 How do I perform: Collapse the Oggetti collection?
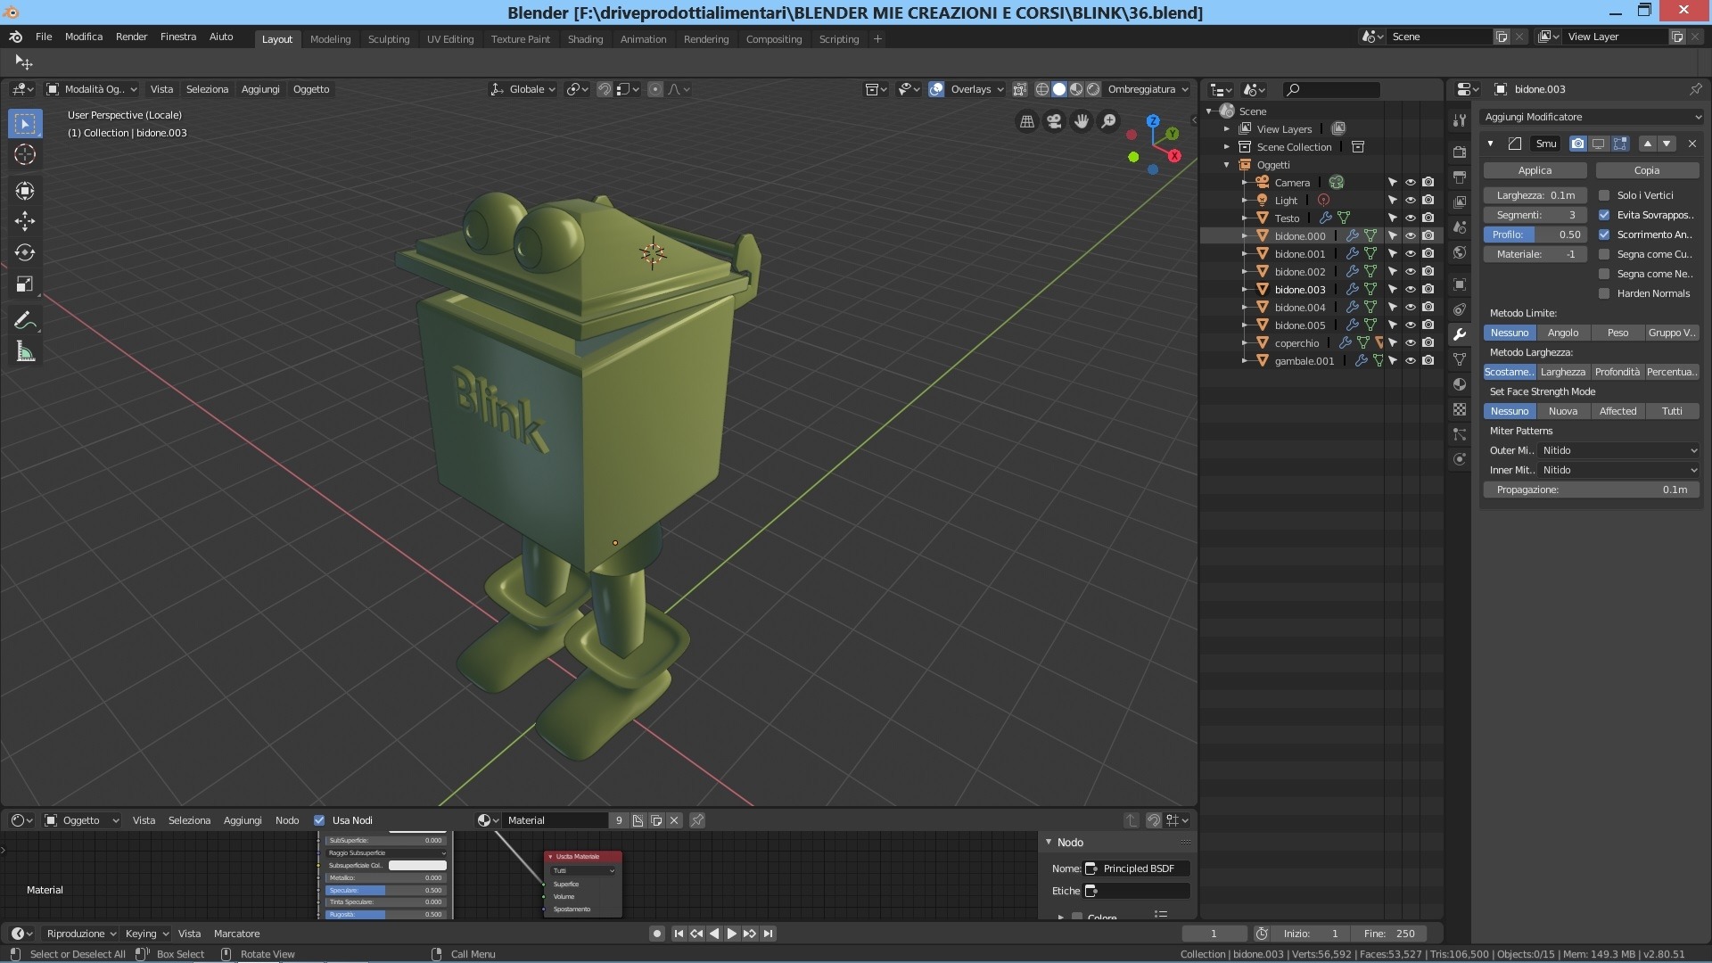coord(1227,164)
